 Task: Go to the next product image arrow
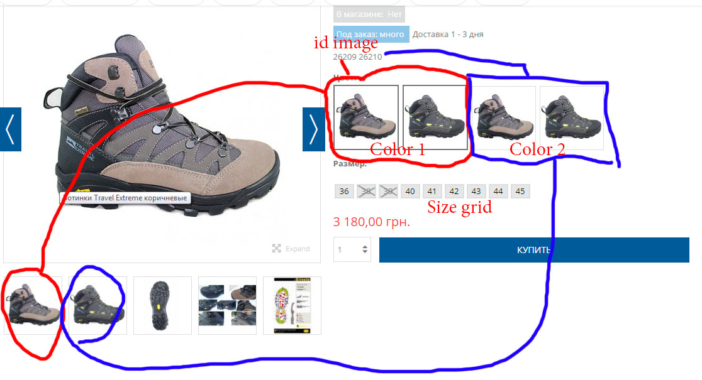coord(313,129)
